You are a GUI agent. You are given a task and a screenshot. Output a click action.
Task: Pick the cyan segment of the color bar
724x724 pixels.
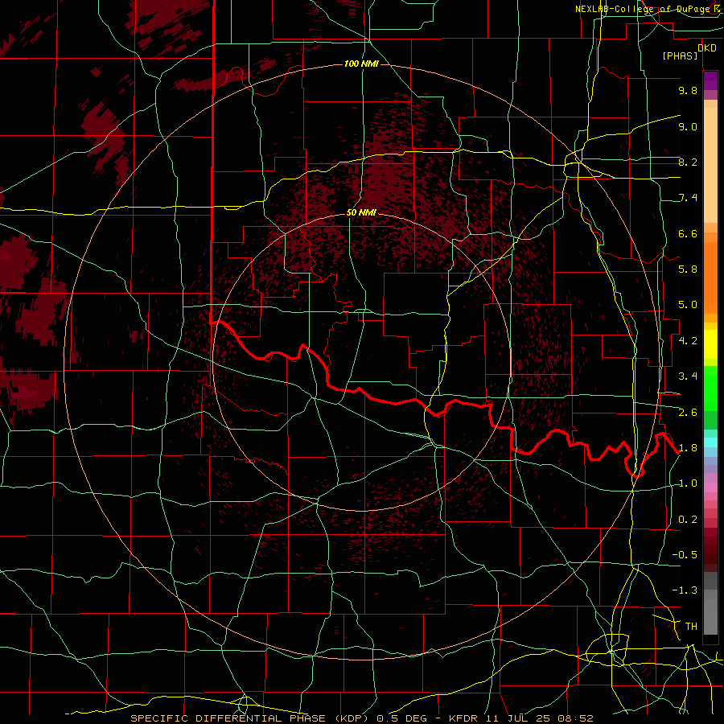pyautogui.click(x=710, y=442)
